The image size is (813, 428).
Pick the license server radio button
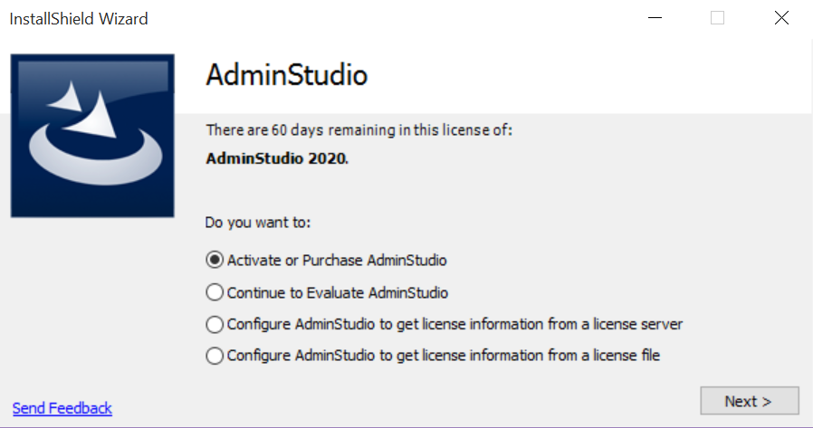tap(215, 324)
